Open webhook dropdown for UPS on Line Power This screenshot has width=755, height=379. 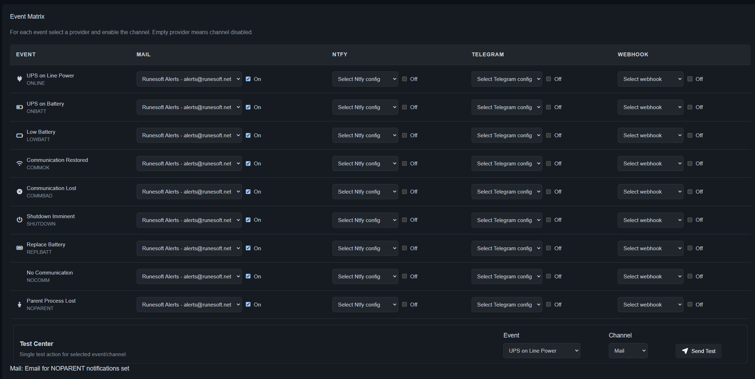pos(650,79)
